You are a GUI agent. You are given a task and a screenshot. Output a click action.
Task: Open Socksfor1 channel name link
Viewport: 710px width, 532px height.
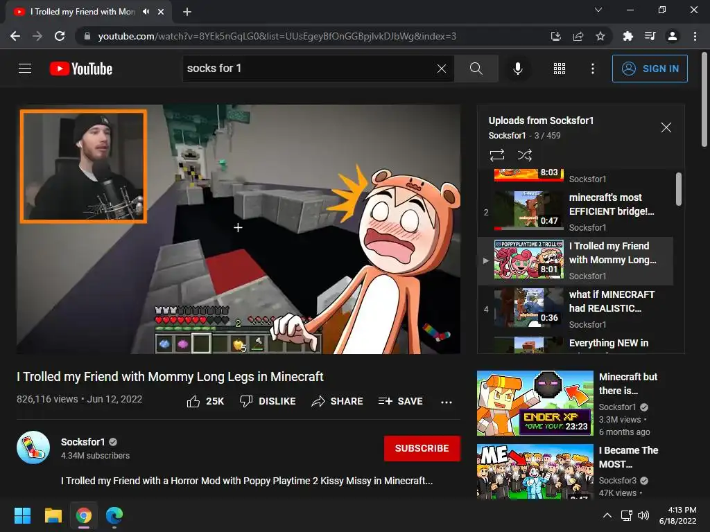click(83, 442)
